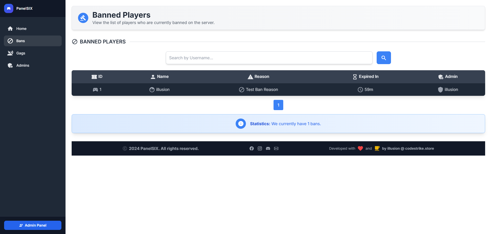This screenshot has height=234, width=490.
Task: Select page 1 in pagination
Action: point(278,105)
